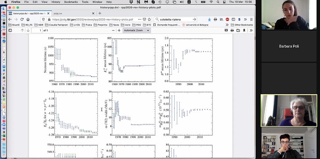Toggle the Firefox sidebars button
The image size is (320, 159).
pyautogui.click(x=233, y=19)
